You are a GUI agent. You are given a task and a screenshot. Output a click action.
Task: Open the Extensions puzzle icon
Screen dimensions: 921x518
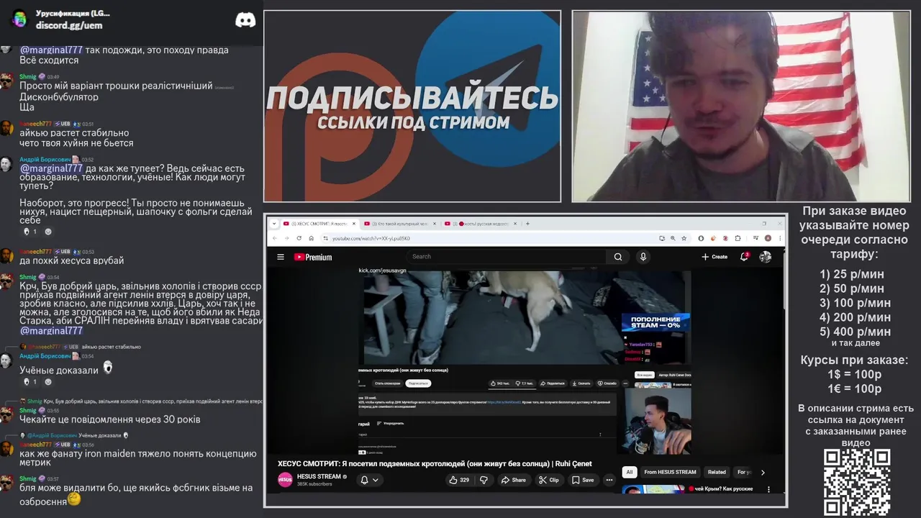click(x=738, y=238)
